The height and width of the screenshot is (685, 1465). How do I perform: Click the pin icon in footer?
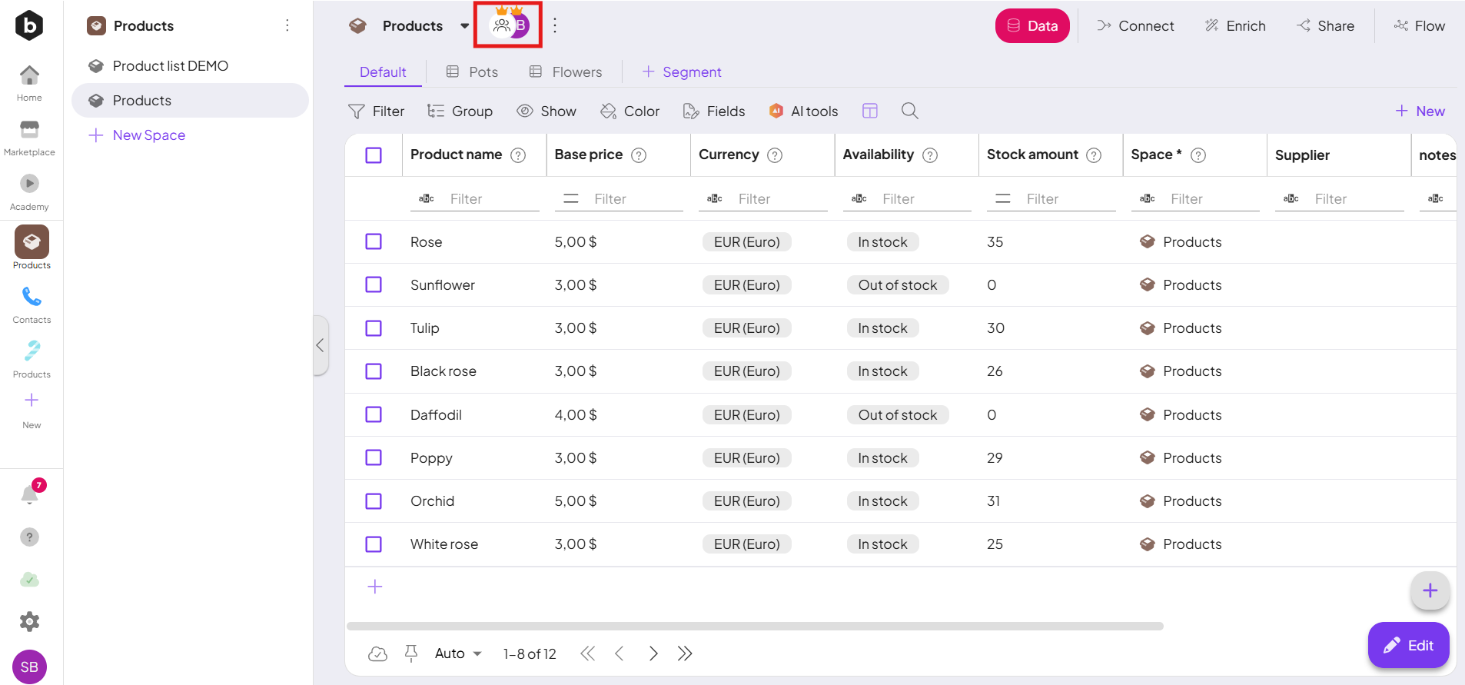click(411, 653)
